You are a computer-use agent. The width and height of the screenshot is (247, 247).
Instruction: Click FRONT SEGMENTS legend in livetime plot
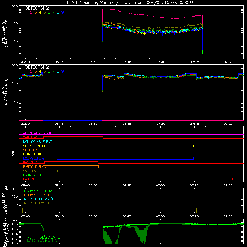coord(42,237)
